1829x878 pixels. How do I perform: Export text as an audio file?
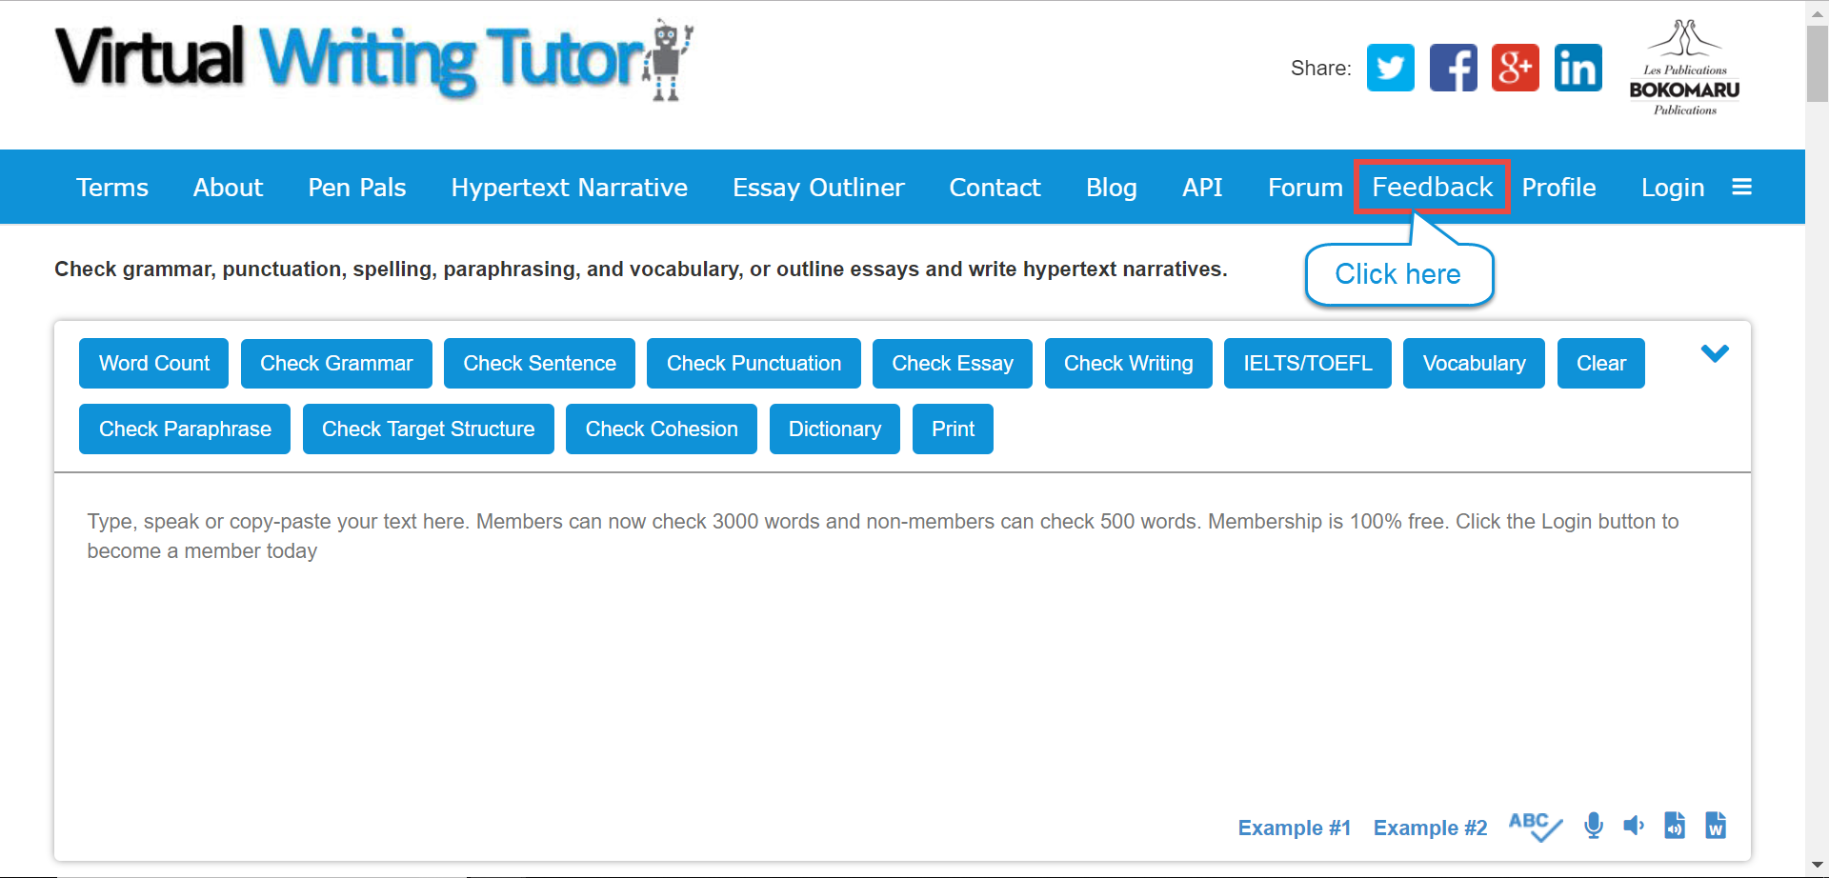(1675, 826)
